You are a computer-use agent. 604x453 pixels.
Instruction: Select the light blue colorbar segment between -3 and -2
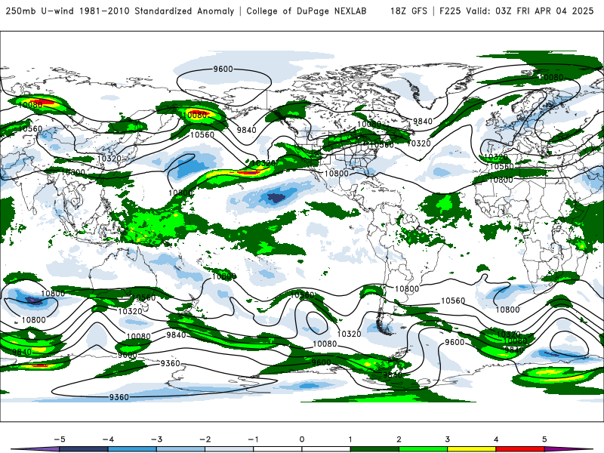click(180, 449)
